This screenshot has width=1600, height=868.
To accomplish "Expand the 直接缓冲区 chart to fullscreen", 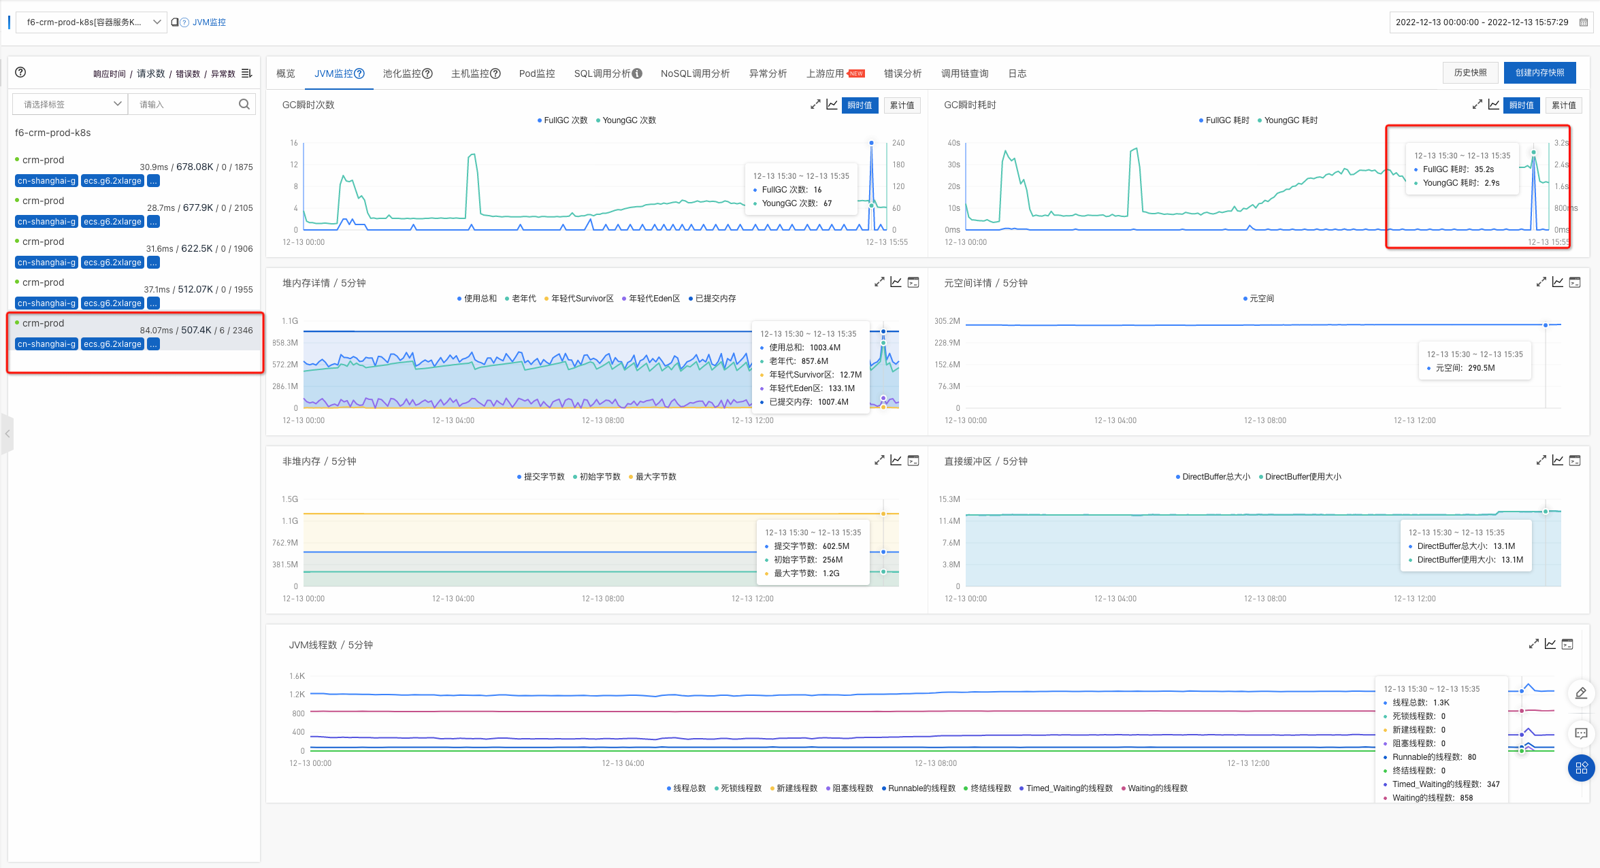I will pyautogui.click(x=1541, y=461).
